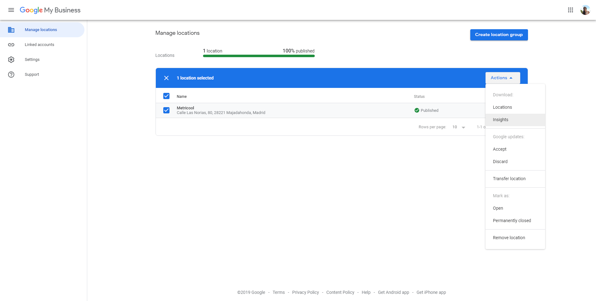The width and height of the screenshot is (596, 301).
Task: Open Settings in sidebar
Action: point(42,60)
